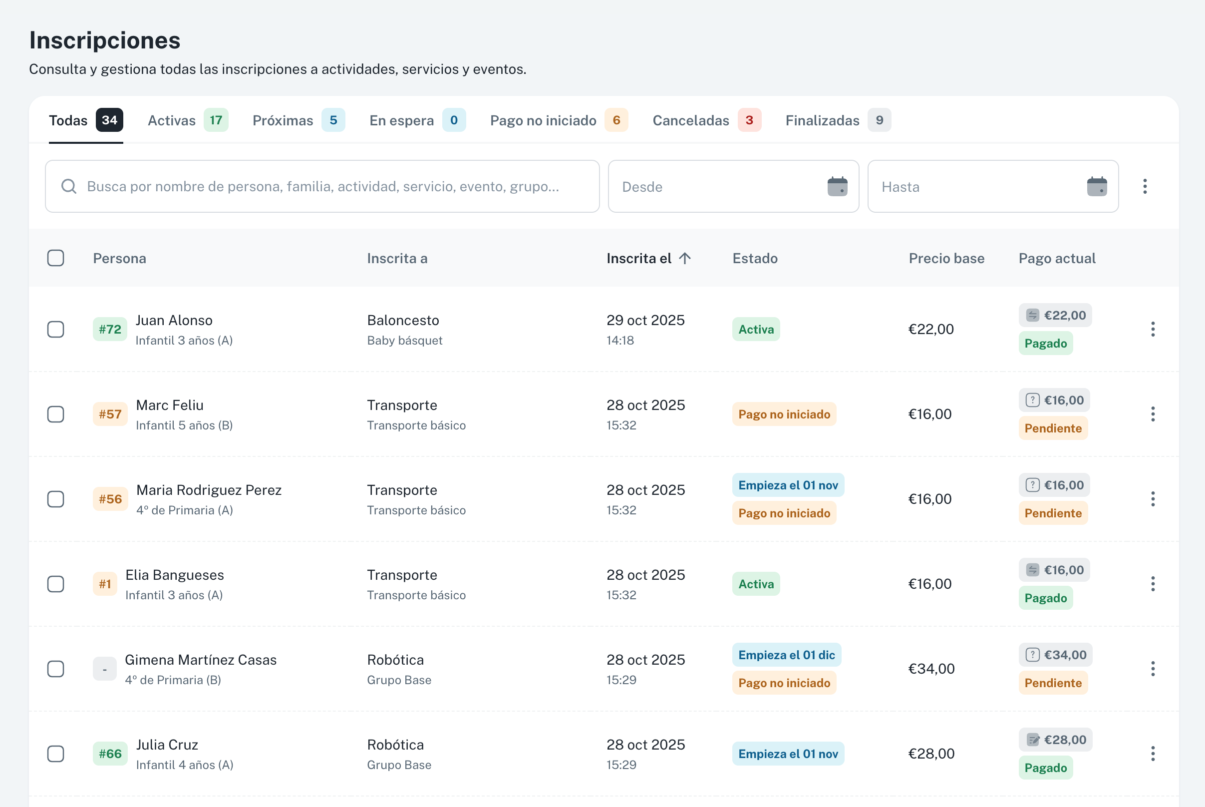Open row actions menu for Juan Alonso
Image resolution: width=1205 pixels, height=807 pixels.
(1153, 330)
